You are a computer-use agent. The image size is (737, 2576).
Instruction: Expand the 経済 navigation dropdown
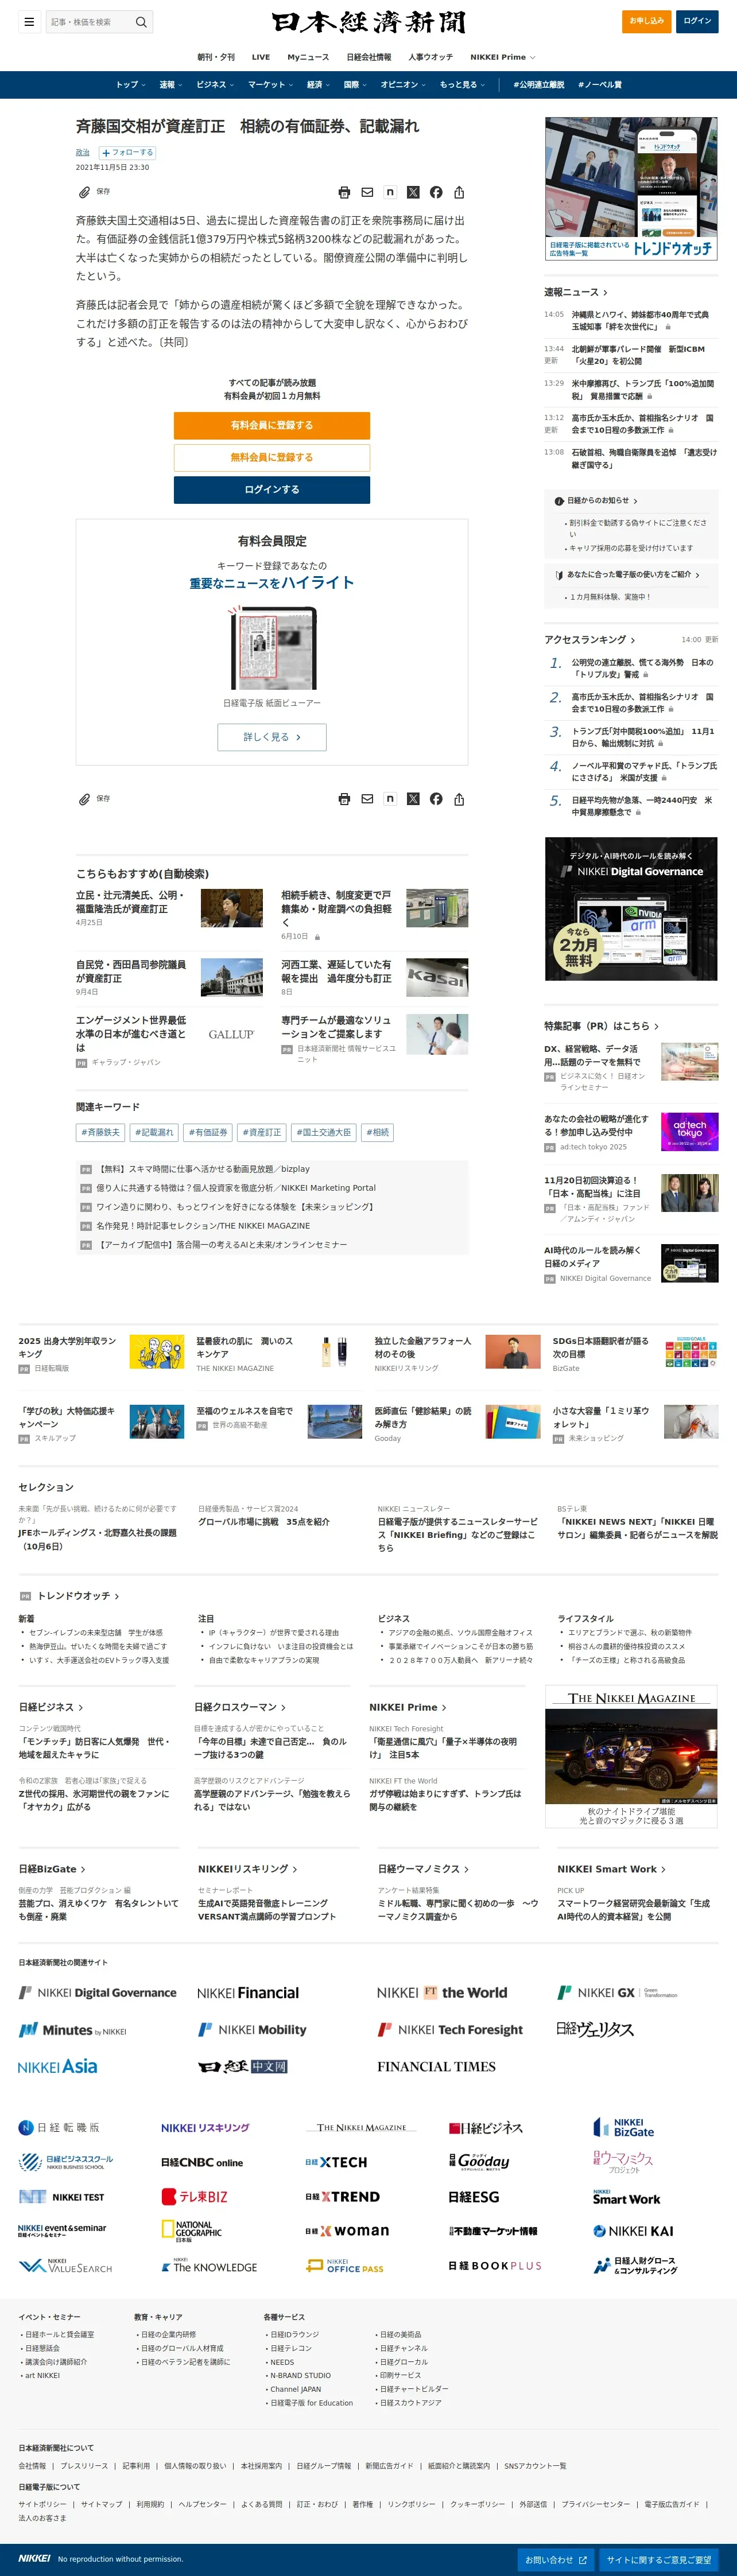(x=318, y=85)
